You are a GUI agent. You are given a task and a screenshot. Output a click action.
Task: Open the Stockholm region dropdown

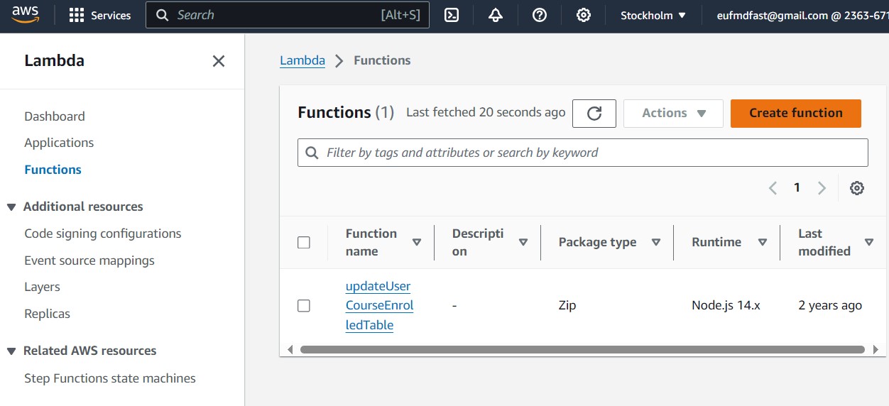pyautogui.click(x=653, y=15)
